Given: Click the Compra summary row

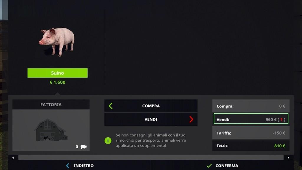Looking at the screenshot, I should 251,106.
